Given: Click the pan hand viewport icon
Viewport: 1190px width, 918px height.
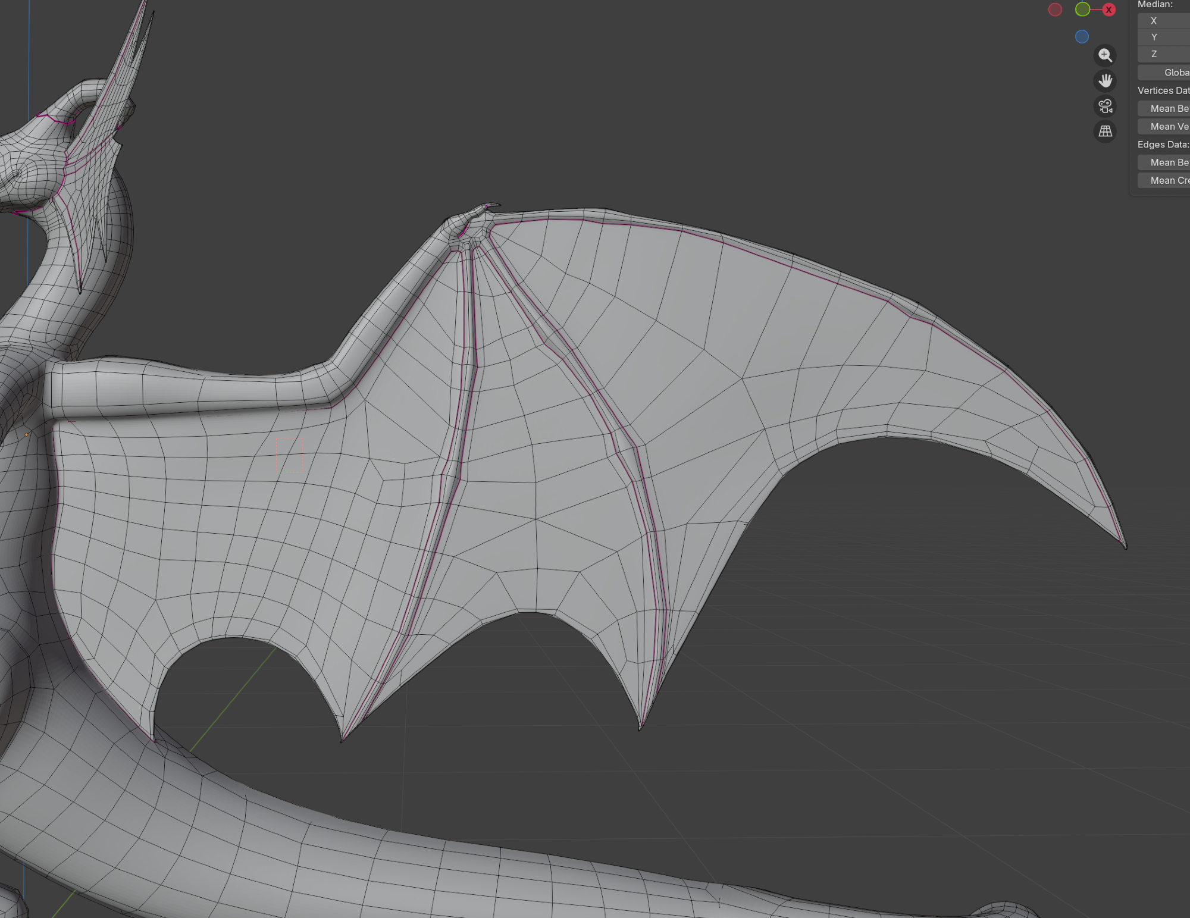Looking at the screenshot, I should click(x=1105, y=80).
